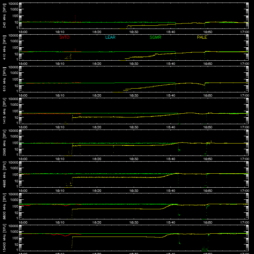Click the 10 tick on the 1415 MHz axis
Viewport: 254px width, 254px height.
(16, 117)
